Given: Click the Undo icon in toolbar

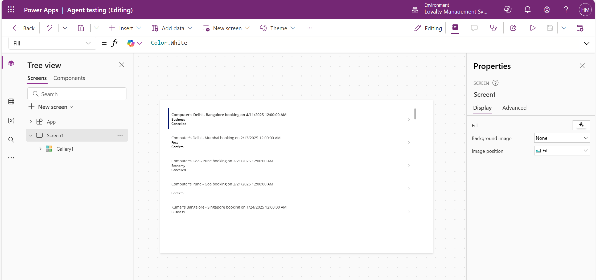Looking at the screenshot, I should (x=49, y=28).
